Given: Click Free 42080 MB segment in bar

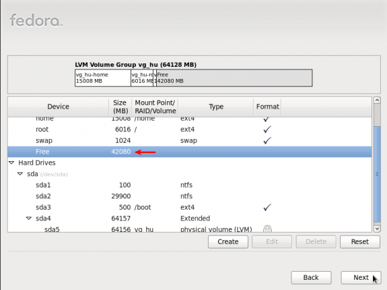Looking at the screenshot, I should pos(234,78).
